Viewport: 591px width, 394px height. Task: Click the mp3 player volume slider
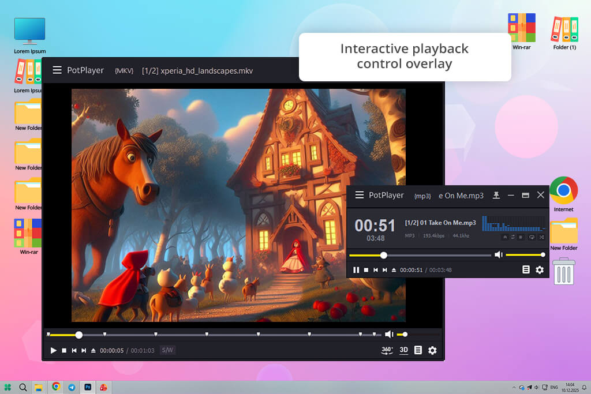(x=525, y=255)
